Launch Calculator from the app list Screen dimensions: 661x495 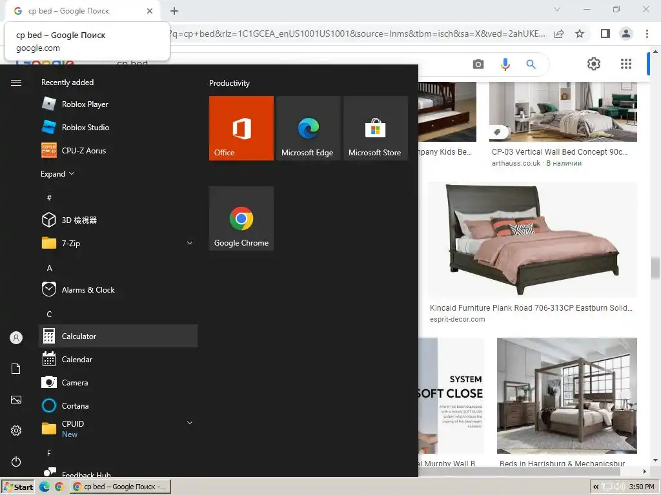pyautogui.click(x=118, y=336)
